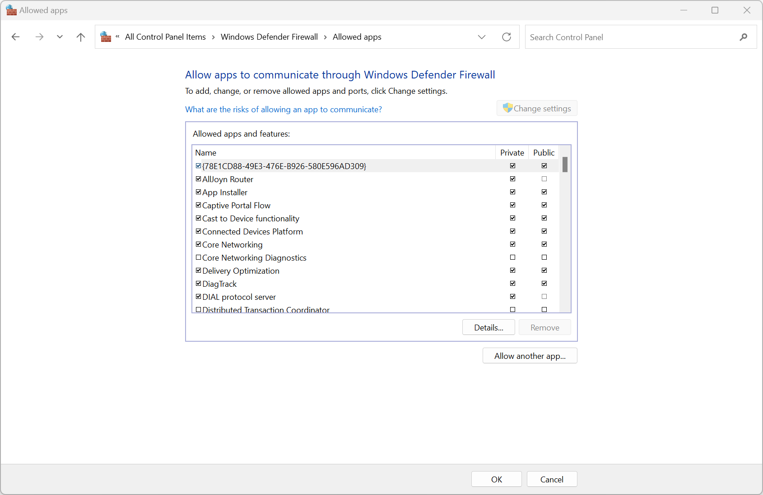
Task: Go back using the back arrow
Action: (x=16, y=37)
